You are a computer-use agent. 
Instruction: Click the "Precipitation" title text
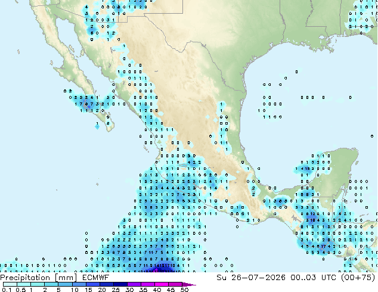point(25,278)
